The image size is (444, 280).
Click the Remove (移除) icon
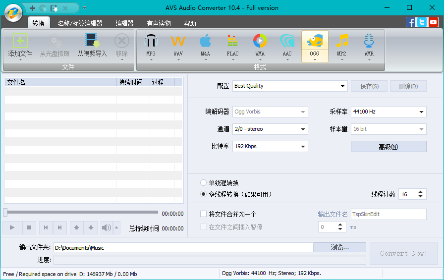[122, 41]
